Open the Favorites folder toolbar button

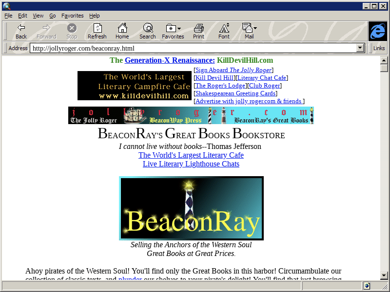point(173,28)
